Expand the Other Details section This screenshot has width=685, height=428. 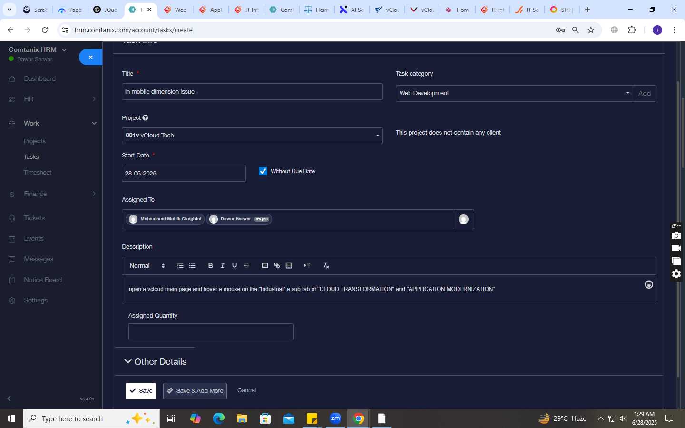(155, 361)
